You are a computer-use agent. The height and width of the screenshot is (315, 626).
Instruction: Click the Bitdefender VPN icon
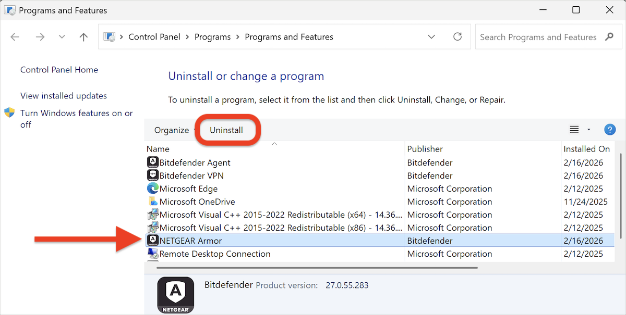tap(152, 175)
